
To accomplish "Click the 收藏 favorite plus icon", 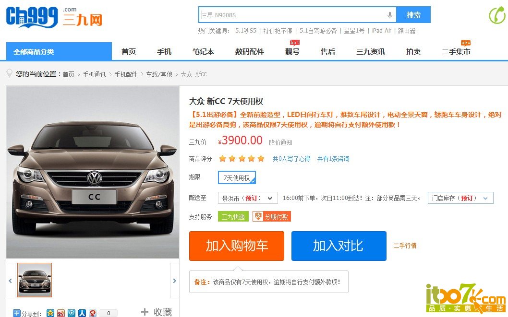I will point(145,312).
